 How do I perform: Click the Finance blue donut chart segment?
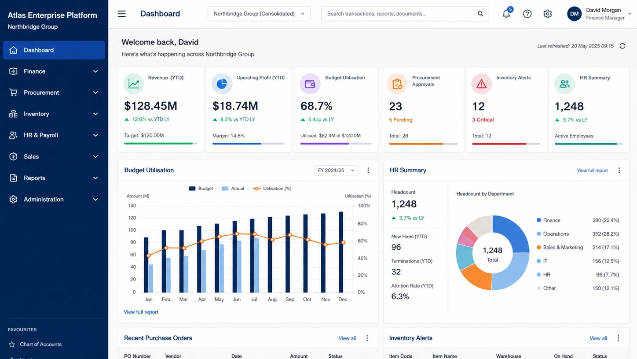pyautogui.click(x=513, y=232)
